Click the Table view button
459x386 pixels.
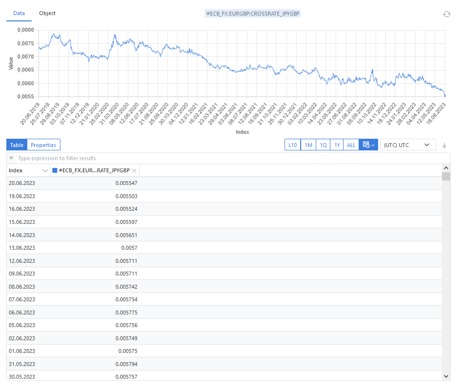tap(17, 145)
